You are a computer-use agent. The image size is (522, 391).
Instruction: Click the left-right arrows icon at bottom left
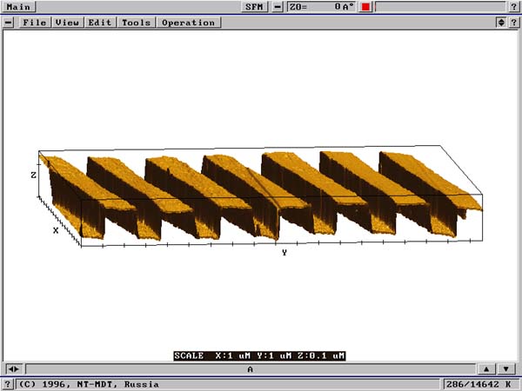11,369
